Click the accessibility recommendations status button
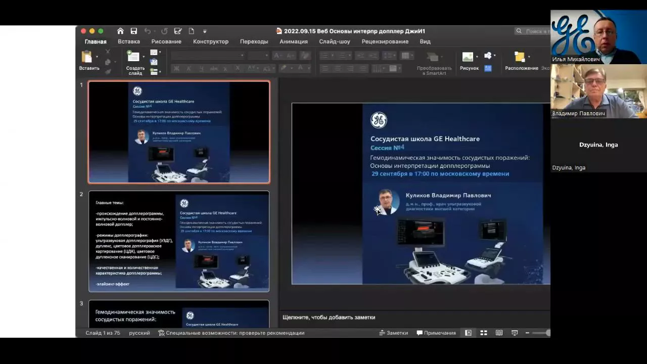The height and width of the screenshot is (364, 647). click(x=232, y=333)
